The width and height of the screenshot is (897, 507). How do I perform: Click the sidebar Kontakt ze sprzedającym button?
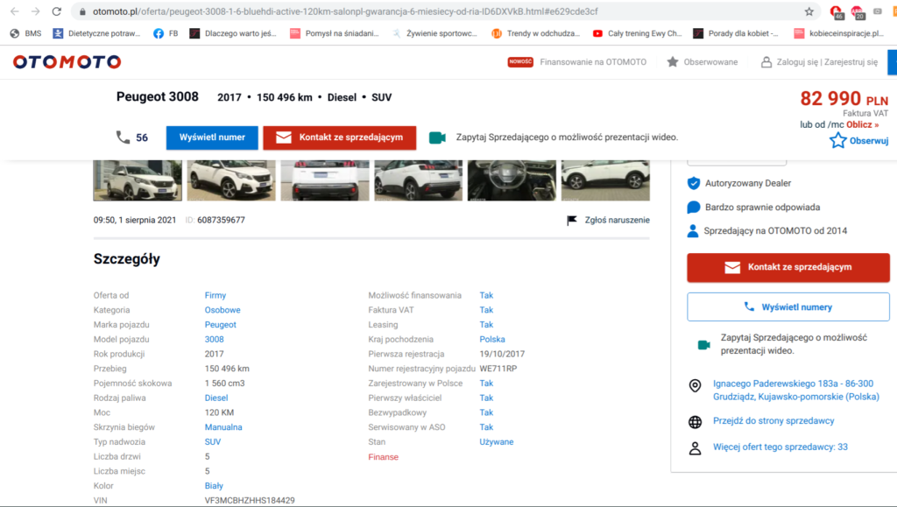(788, 267)
